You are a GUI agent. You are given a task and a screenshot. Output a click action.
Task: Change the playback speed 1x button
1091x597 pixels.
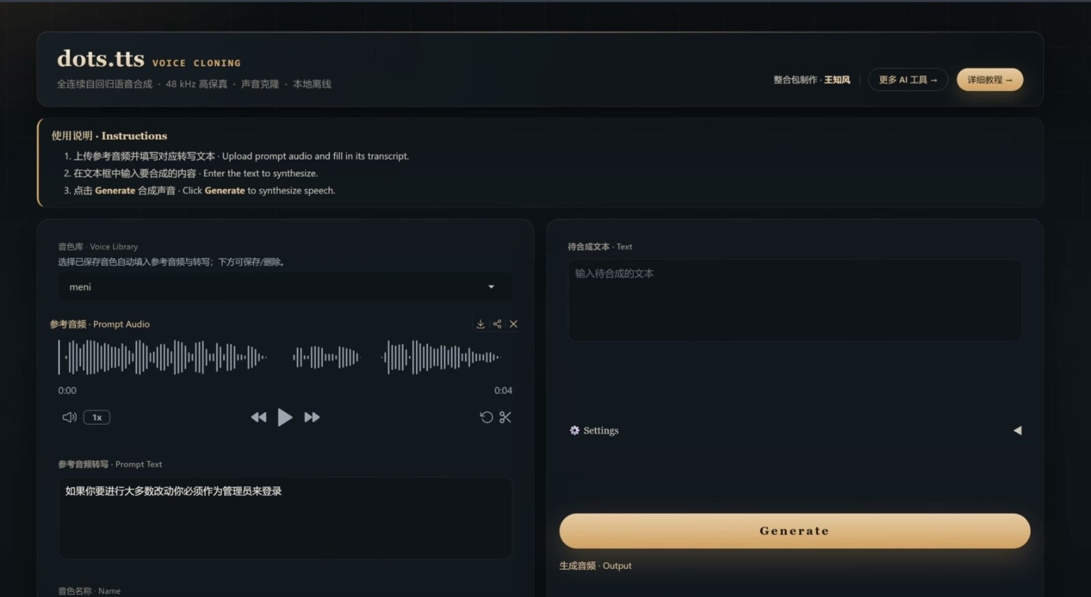tap(97, 417)
